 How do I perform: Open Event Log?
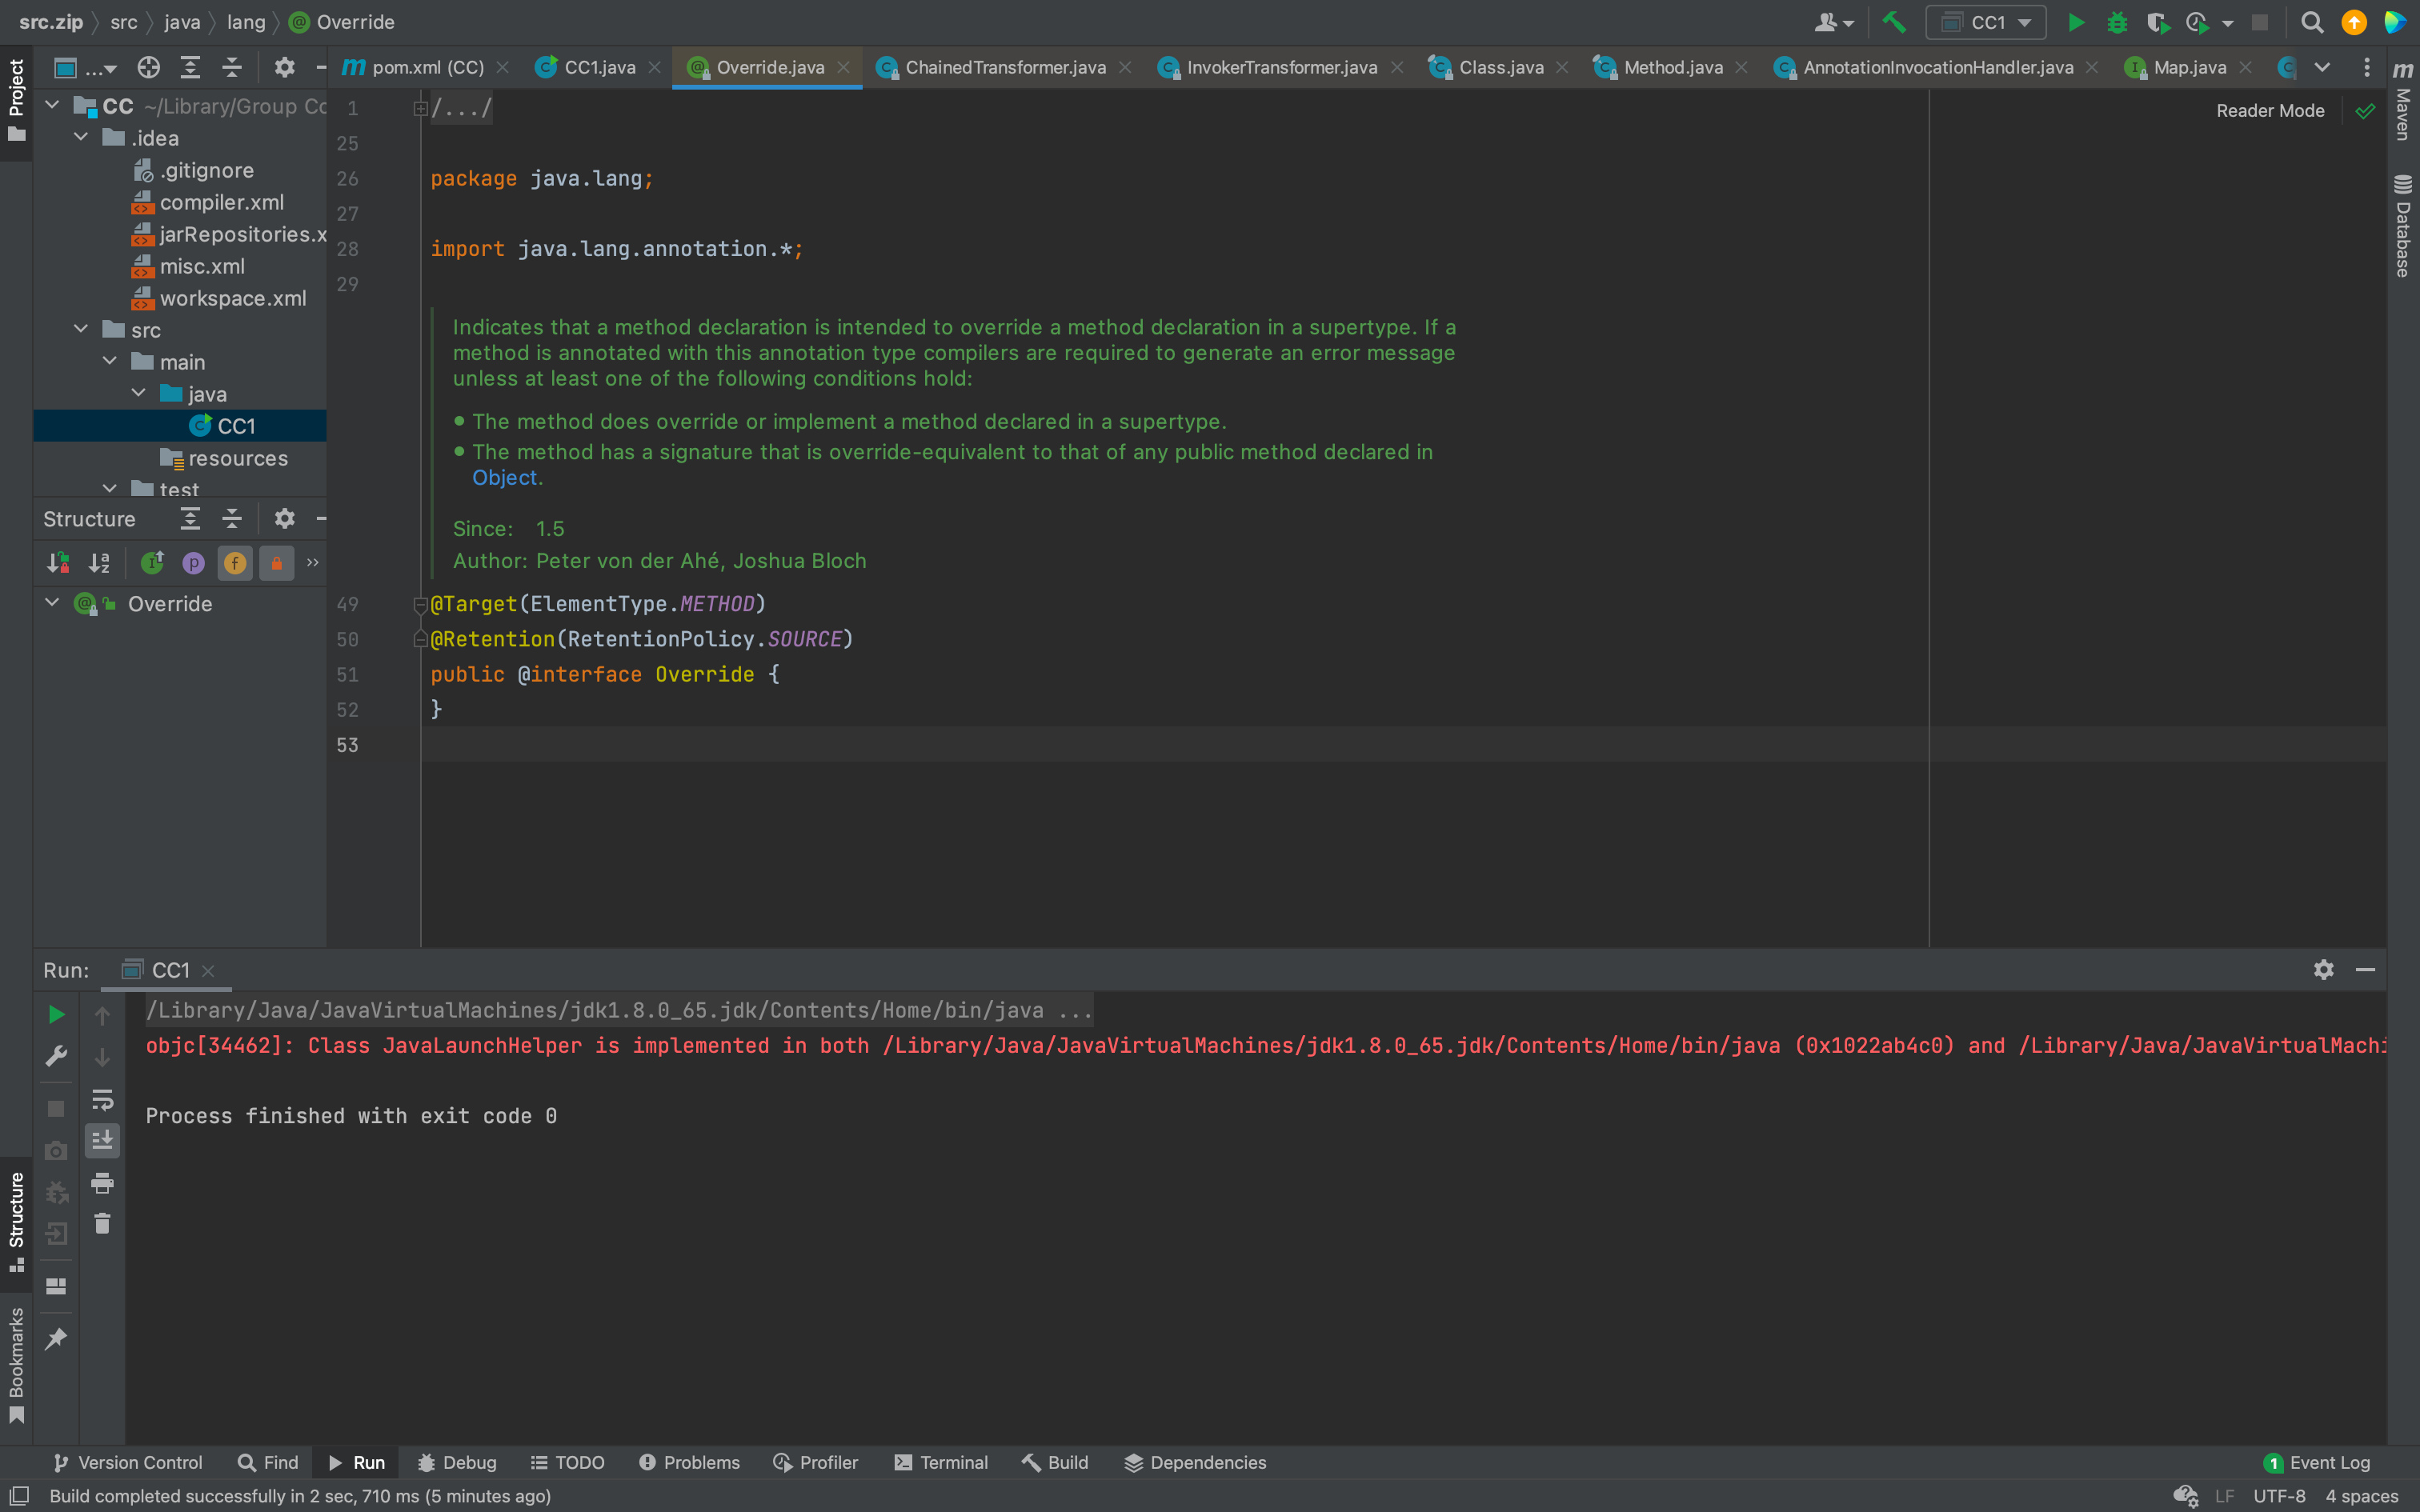2317,1462
